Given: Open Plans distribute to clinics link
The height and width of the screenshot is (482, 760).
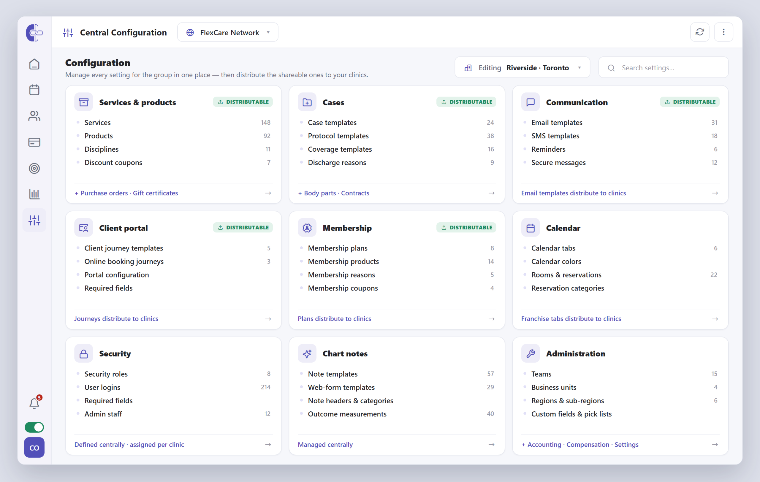Looking at the screenshot, I should coord(335,318).
